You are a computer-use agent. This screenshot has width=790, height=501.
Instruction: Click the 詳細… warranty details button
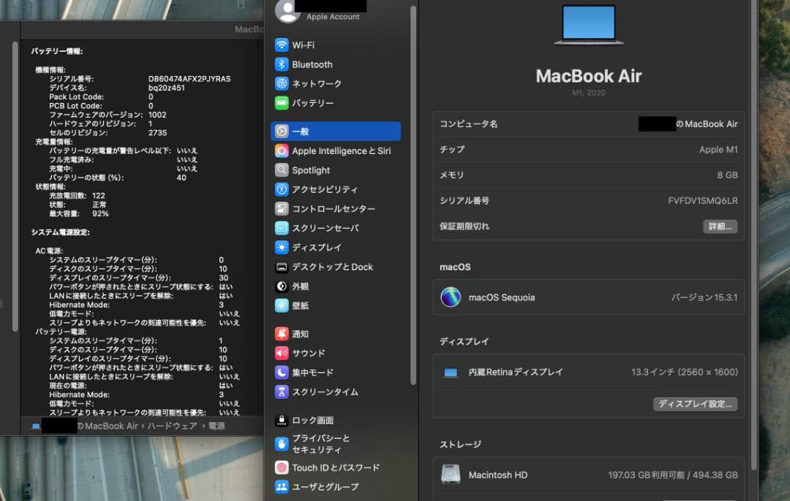(719, 226)
